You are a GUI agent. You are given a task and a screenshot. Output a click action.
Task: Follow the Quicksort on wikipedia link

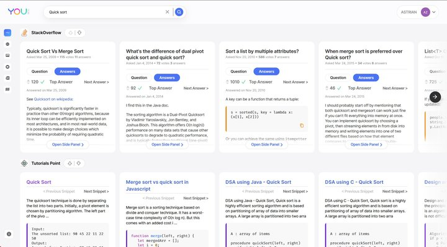53,99
